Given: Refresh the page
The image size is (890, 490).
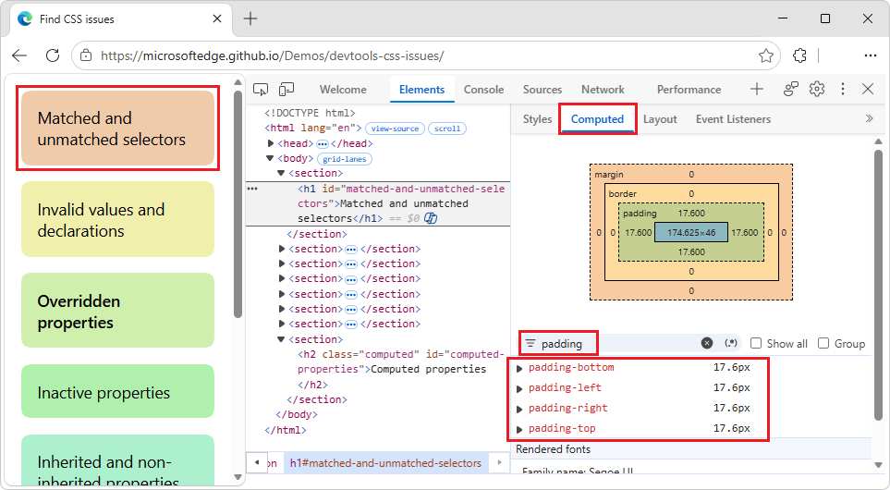Looking at the screenshot, I should coord(53,55).
